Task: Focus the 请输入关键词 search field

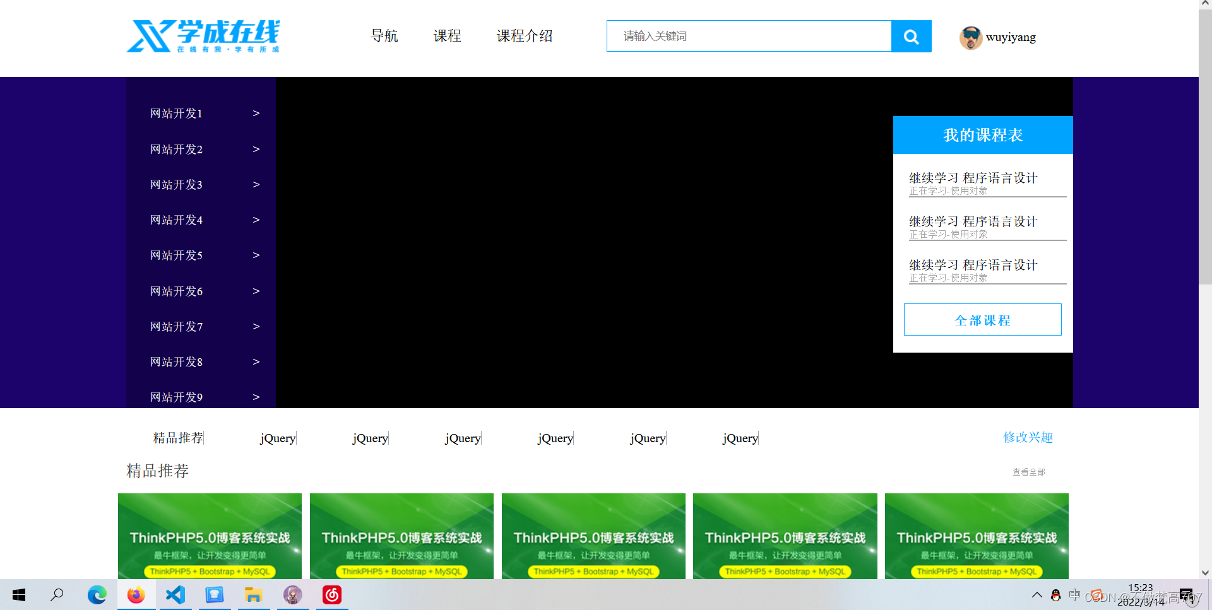Action: pyautogui.click(x=749, y=36)
